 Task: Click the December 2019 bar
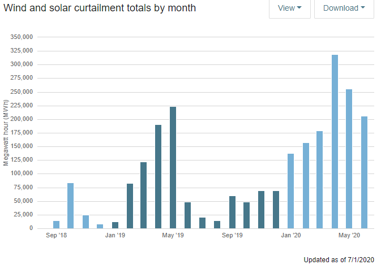(276, 210)
